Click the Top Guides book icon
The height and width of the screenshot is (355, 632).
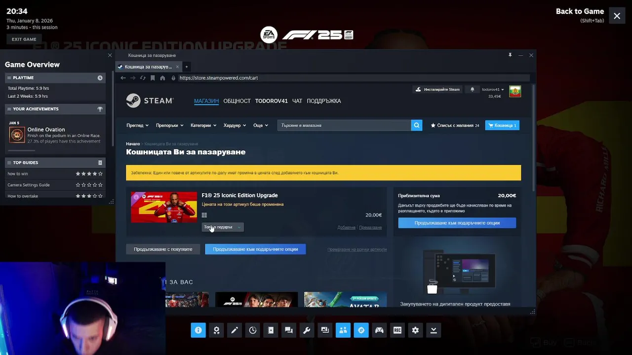coord(100,163)
